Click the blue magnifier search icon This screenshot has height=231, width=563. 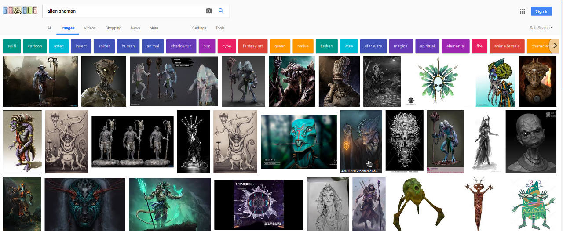(x=221, y=11)
